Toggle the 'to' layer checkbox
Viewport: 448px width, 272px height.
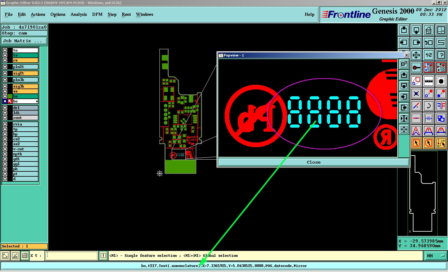click(x=5, y=50)
